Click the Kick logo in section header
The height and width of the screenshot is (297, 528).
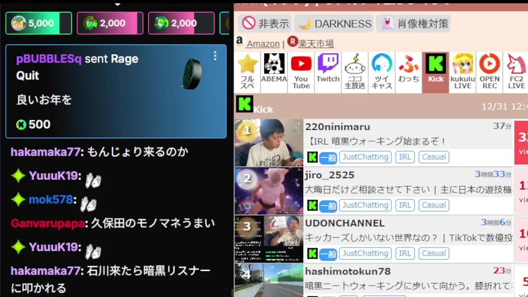click(x=244, y=104)
